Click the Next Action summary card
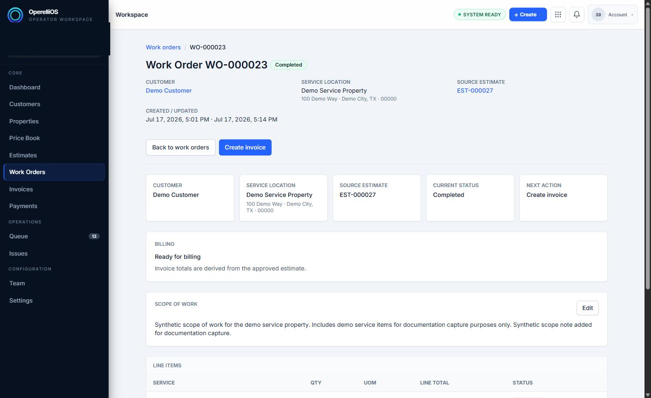 pos(564,198)
